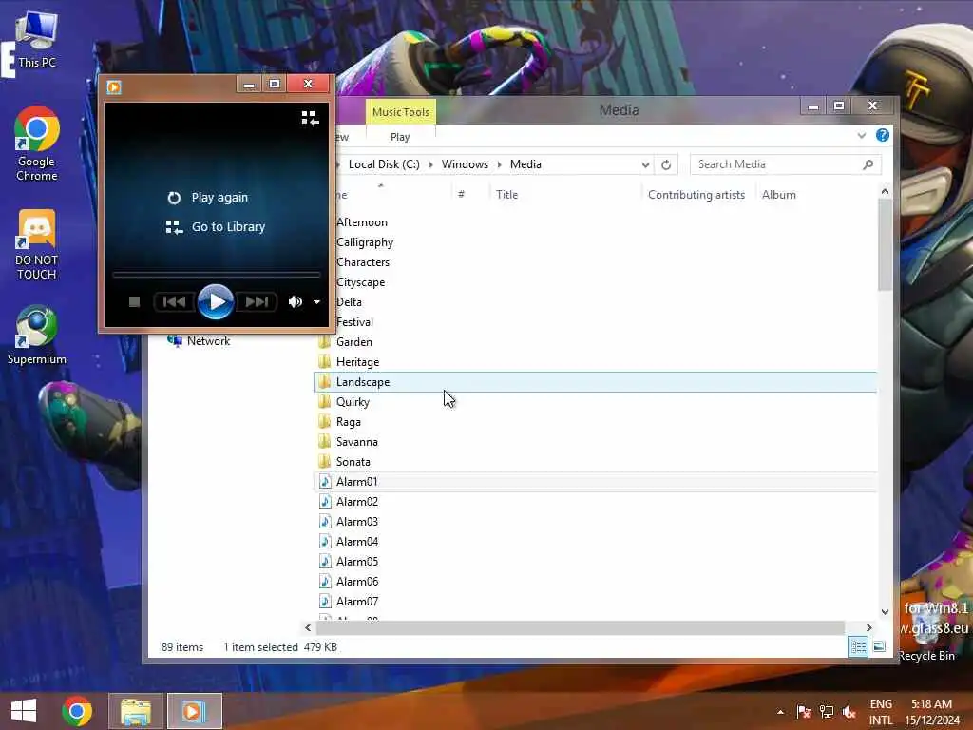Click the media player title bar icon
Viewport: 973px width, 730px height.
point(114,86)
